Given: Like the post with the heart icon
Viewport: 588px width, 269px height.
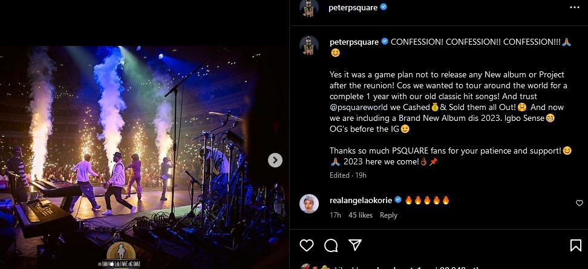Looking at the screenshot, I should [x=307, y=245].
